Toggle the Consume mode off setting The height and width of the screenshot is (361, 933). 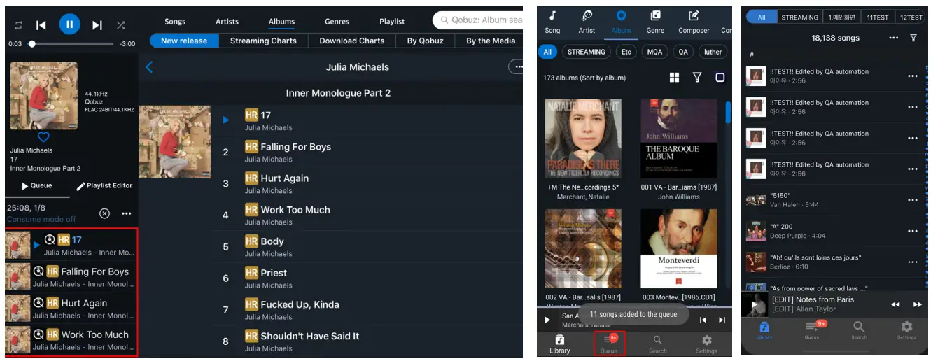41,219
